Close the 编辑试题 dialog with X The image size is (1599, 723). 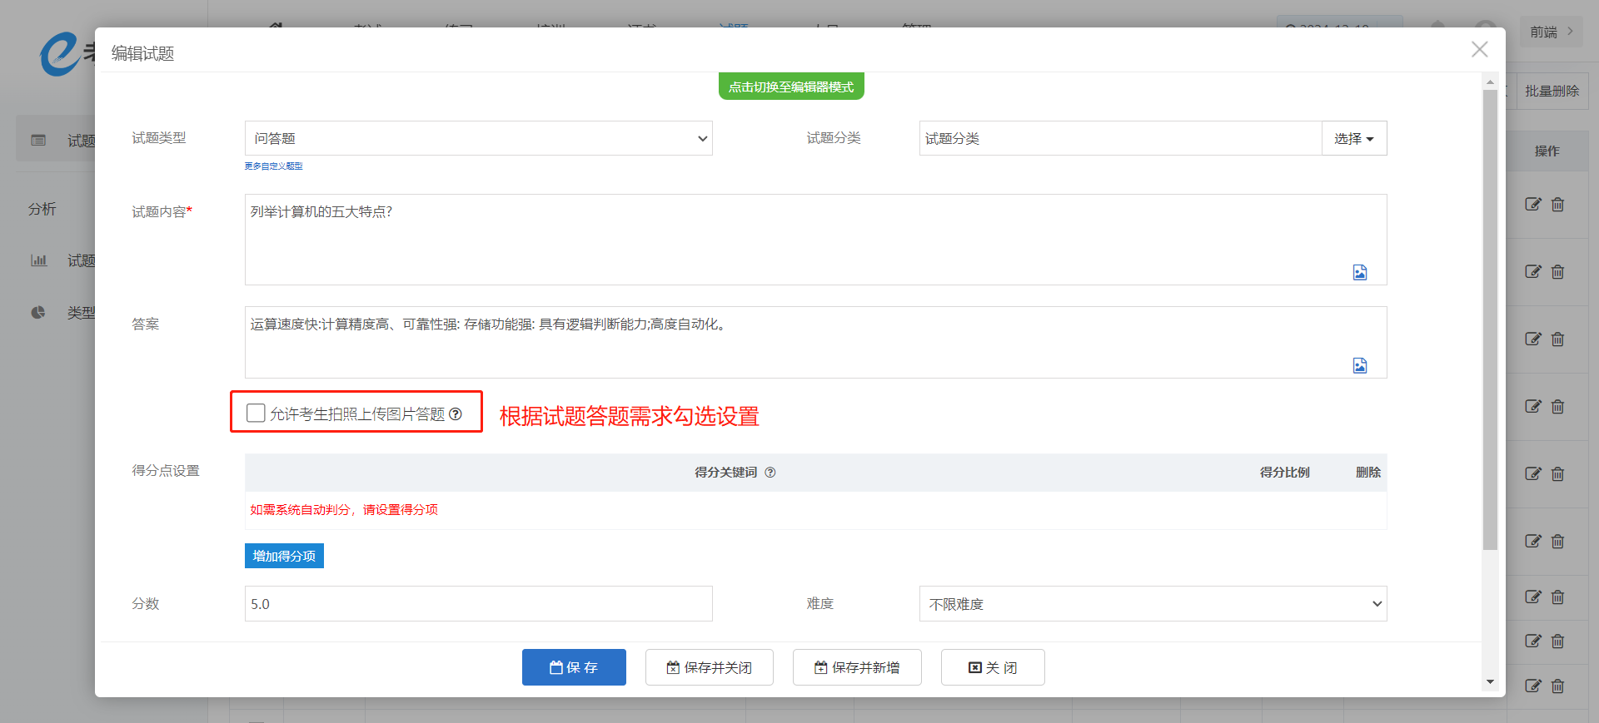[1479, 50]
